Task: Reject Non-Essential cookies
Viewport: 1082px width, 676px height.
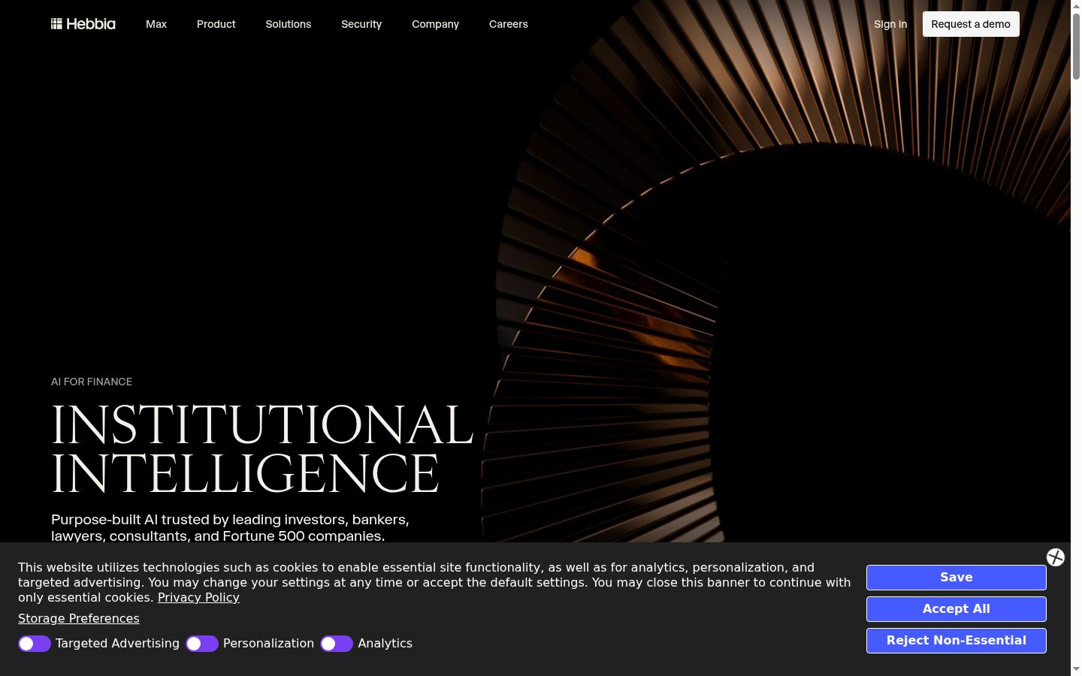Action: [957, 641]
